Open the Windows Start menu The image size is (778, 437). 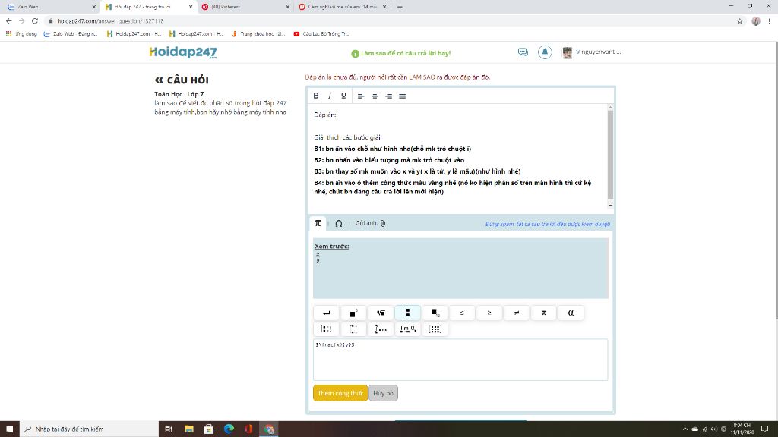coord(9,429)
